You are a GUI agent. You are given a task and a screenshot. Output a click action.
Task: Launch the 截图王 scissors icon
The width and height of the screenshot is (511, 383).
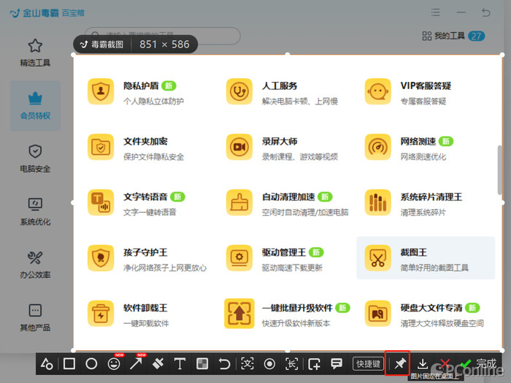click(377, 258)
